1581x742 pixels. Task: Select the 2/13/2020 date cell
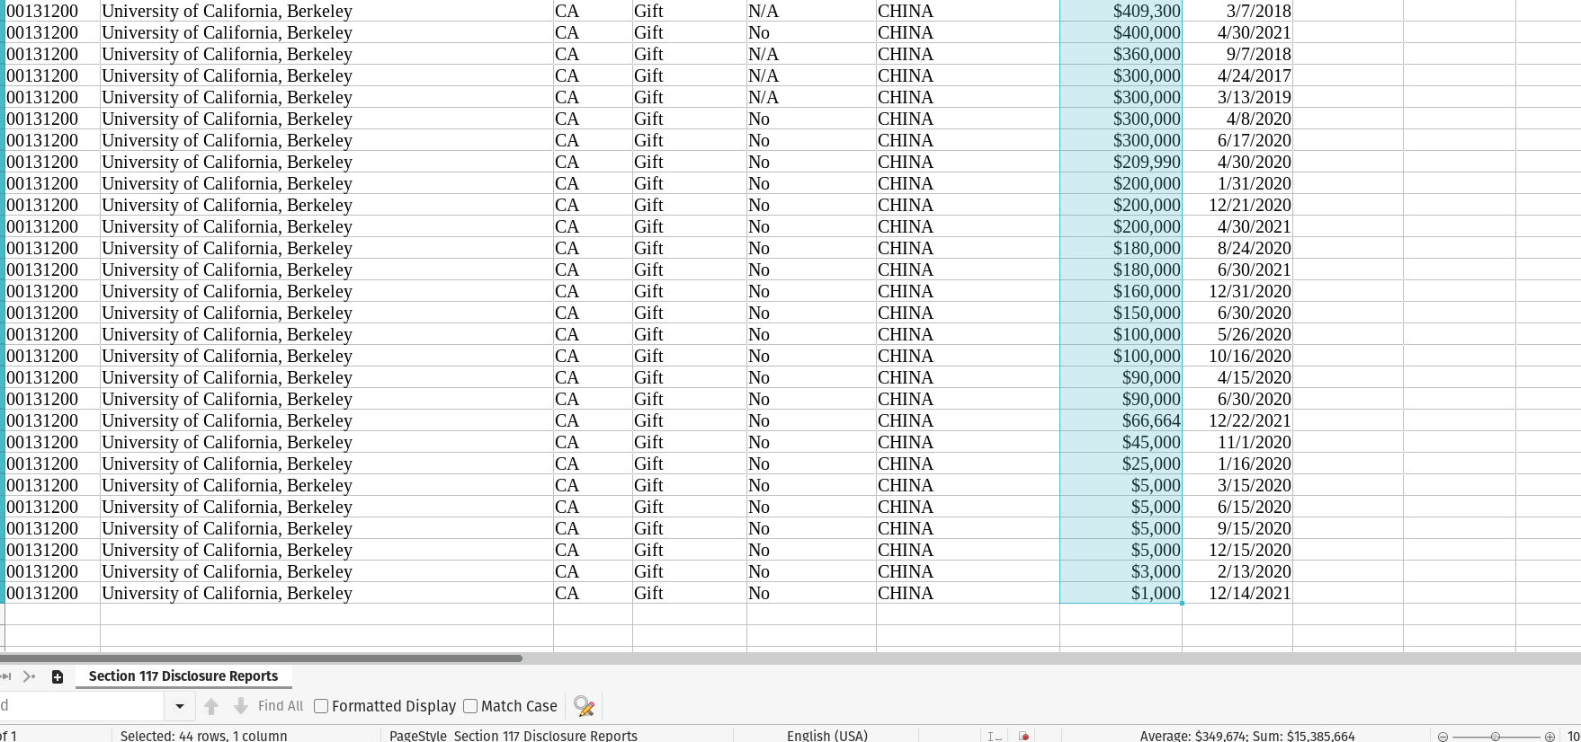pos(1237,571)
